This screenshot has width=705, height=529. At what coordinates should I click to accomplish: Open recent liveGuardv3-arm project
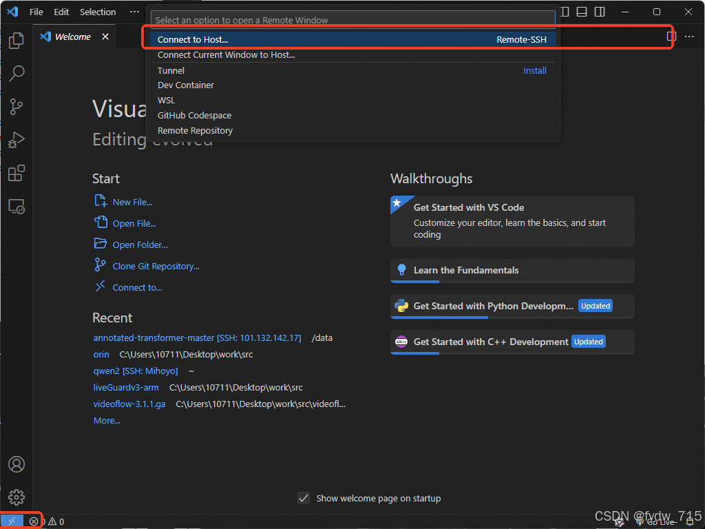pyautogui.click(x=126, y=388)
